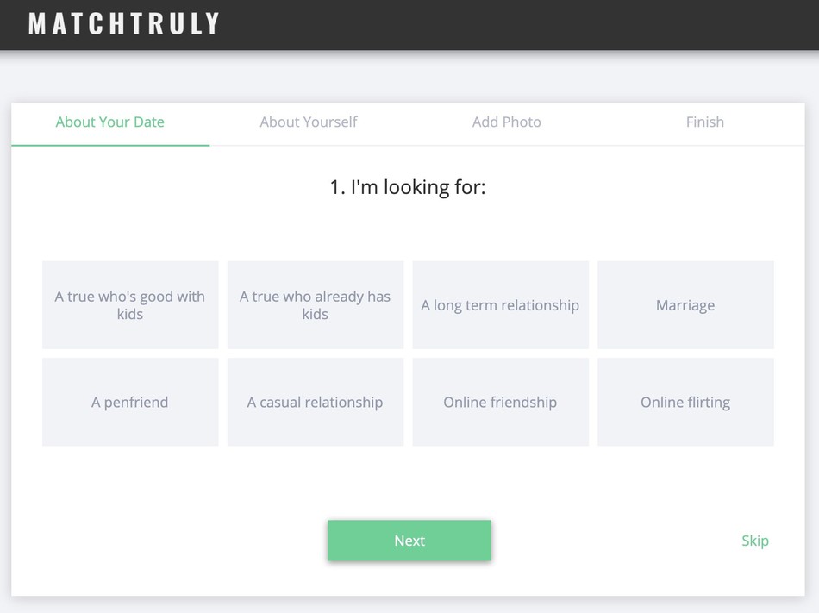Open the About Your Date tab
Image resolution: width=819 pixels, height=613 pixels.
point(110,122)
